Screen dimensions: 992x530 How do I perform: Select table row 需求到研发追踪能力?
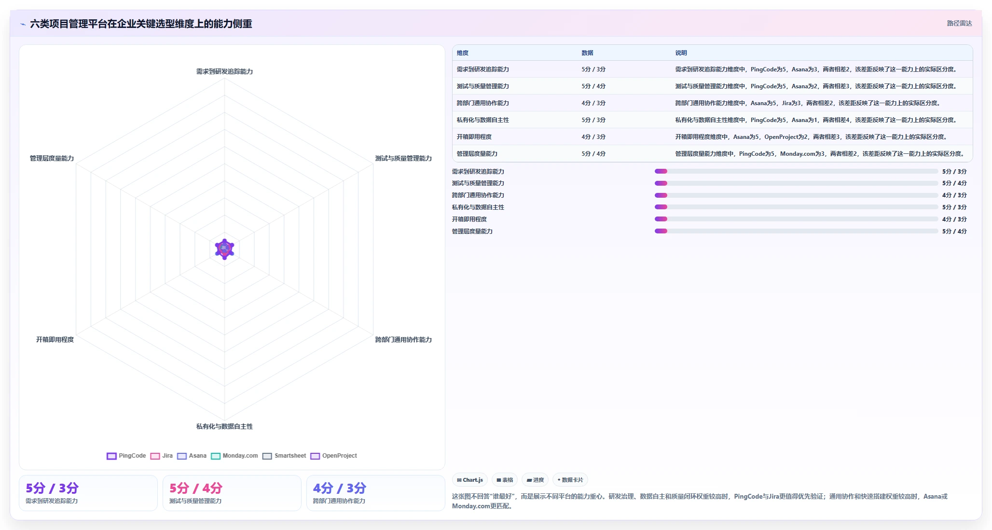[712, 69]
